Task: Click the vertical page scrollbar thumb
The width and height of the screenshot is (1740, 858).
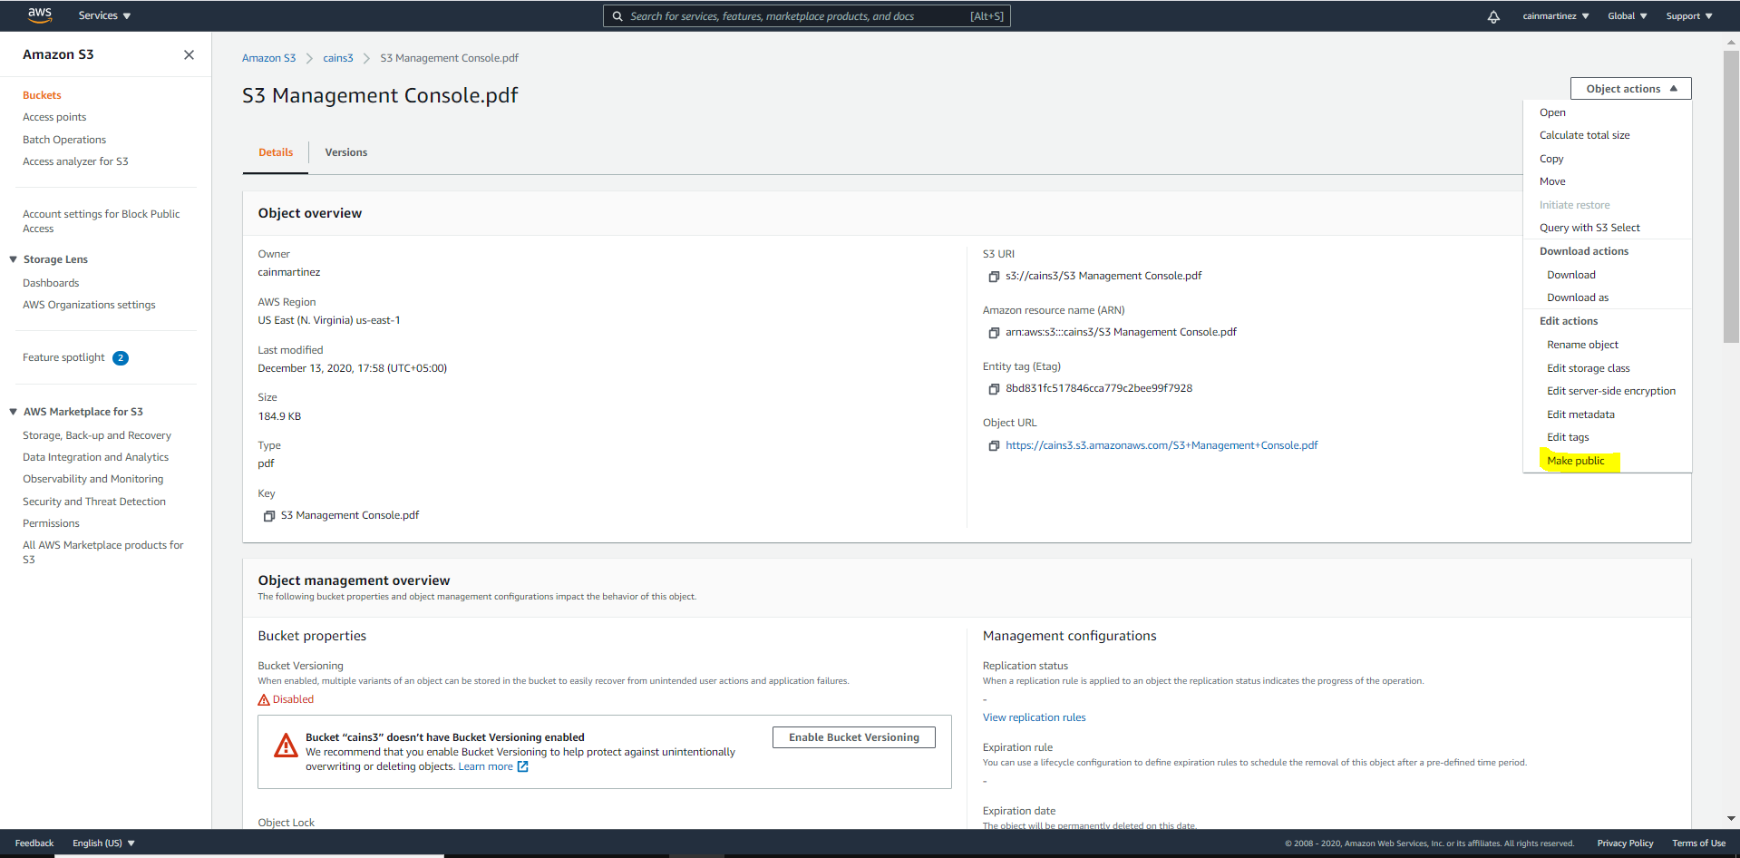Action: [1731, 196]
